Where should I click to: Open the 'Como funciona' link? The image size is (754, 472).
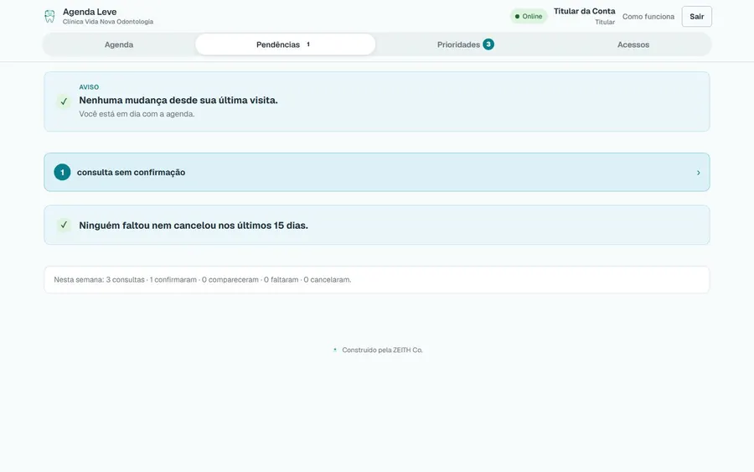click(648, 17)
